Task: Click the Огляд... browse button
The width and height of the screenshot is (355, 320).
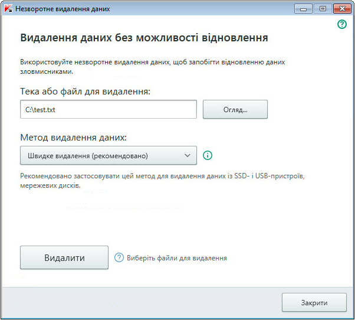Action: (x=235, y=109)
